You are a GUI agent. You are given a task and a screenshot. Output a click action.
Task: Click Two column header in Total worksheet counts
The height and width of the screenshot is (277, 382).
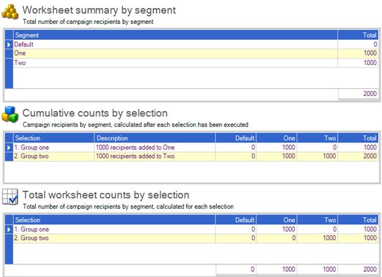(317, 220)
